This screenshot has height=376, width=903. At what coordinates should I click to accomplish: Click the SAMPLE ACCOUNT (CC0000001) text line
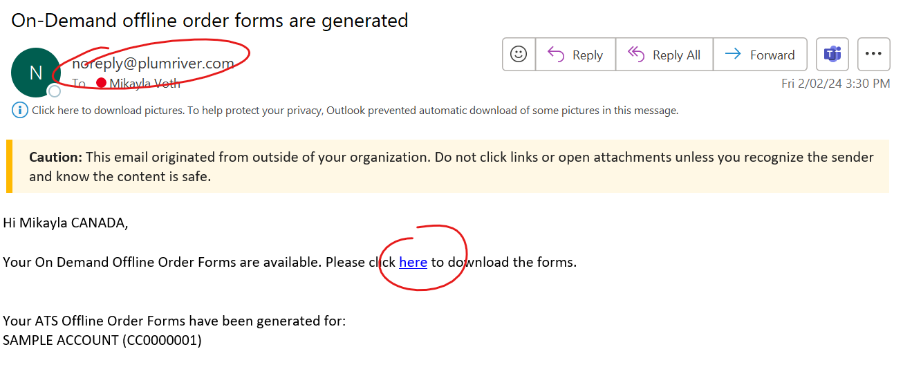(102, 340)
